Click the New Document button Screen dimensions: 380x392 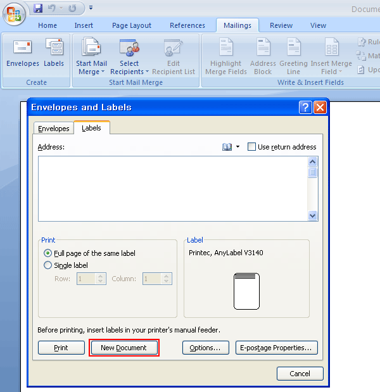click(x=124, y=348)
